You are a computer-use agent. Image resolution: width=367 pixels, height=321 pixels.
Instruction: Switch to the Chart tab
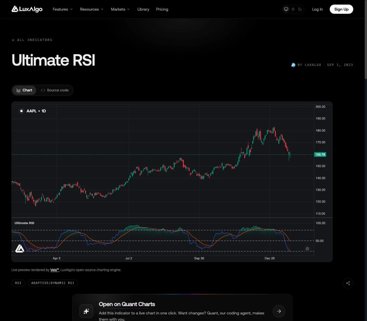[24, 90]
